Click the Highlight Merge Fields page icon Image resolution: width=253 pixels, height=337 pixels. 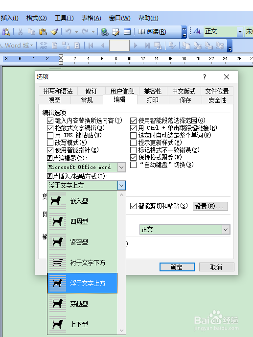click(x=54, y=46)
